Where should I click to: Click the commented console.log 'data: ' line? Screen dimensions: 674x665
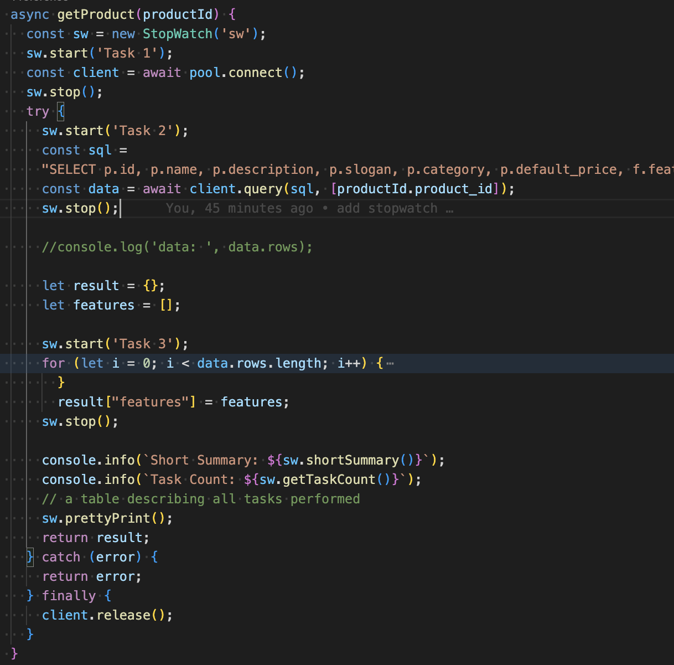pyautogui.click(x=177, y=247)
